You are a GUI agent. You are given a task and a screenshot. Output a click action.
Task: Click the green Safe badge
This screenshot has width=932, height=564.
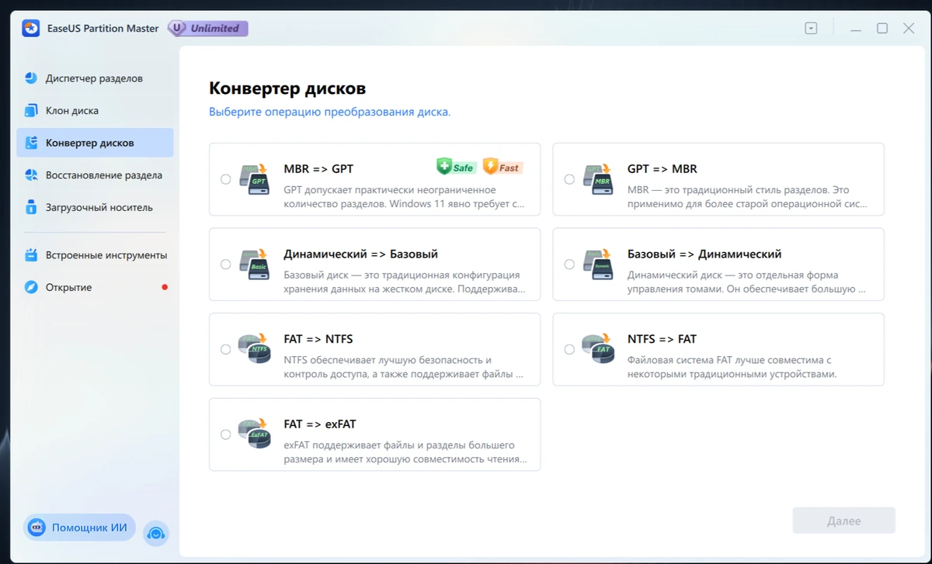click(x=456, y=166)
